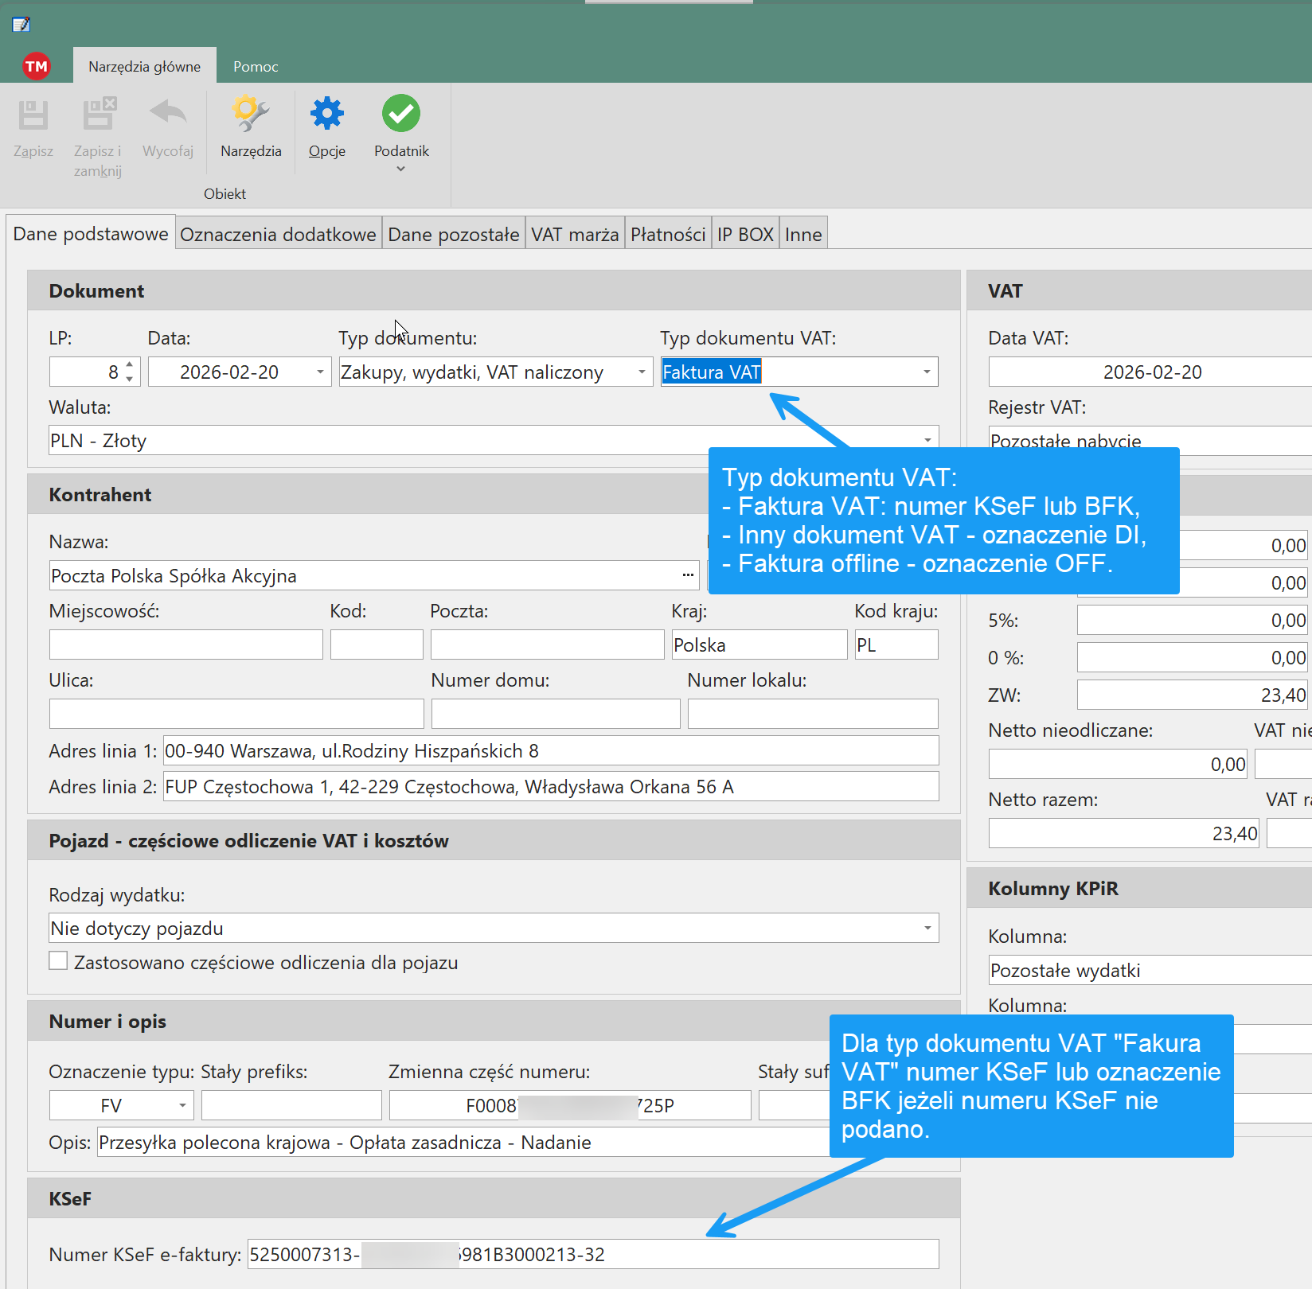The width and height of the screenshot is (1312, 1289).
Task: Click the ellipsis button beside contractor name
Action: tap(688, 575)
